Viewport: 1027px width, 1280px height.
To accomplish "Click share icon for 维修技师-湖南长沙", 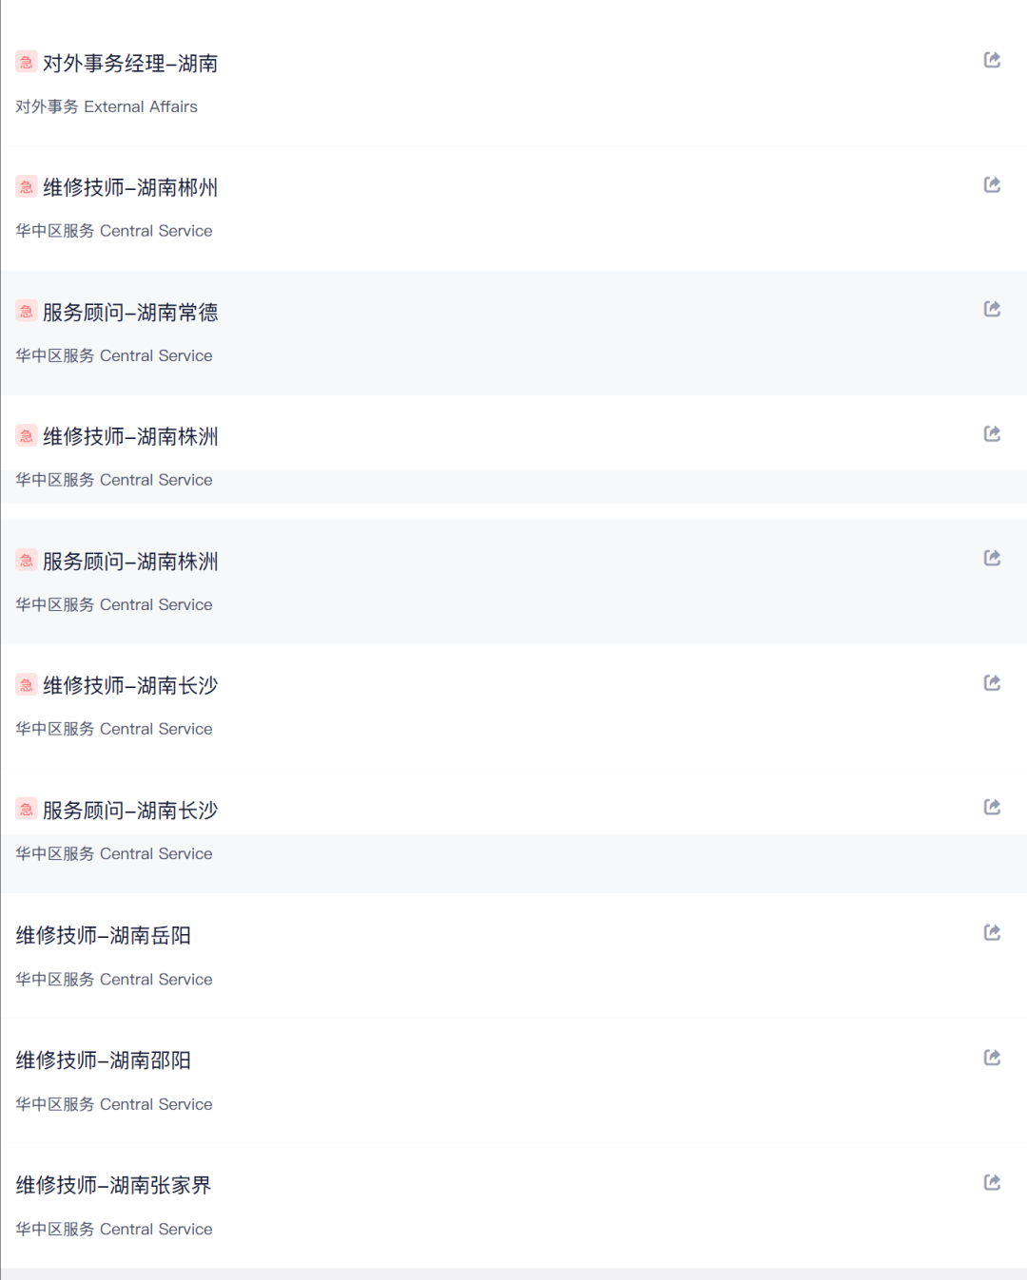I will pyautogui.click(x=992, y=682).
